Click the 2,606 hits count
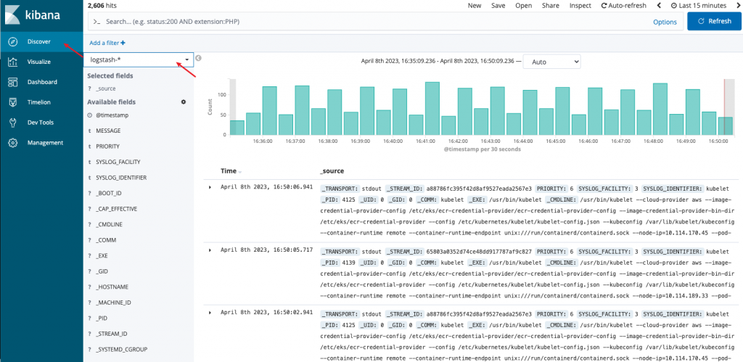743x362 pixels. click(x=102, y=6)
